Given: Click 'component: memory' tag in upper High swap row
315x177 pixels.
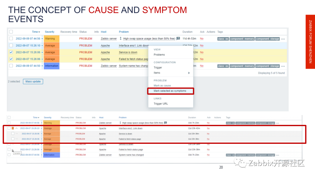Looking at the screenshot, I should tap(242, 39).
